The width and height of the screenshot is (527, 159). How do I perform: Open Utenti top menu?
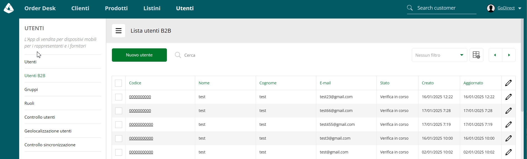click(185, 8)
